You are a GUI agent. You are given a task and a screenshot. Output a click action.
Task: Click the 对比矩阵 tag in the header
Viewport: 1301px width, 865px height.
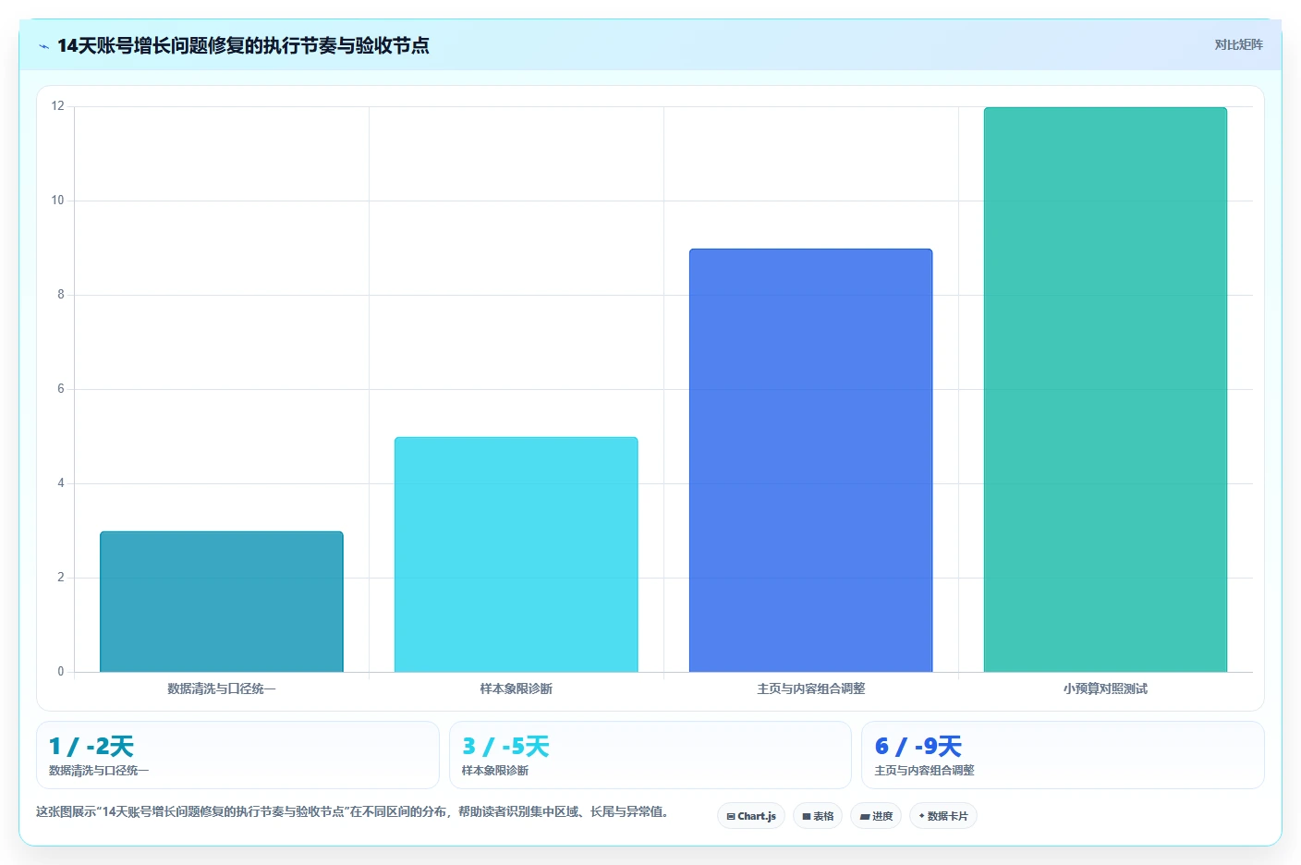coord(1238,45)
